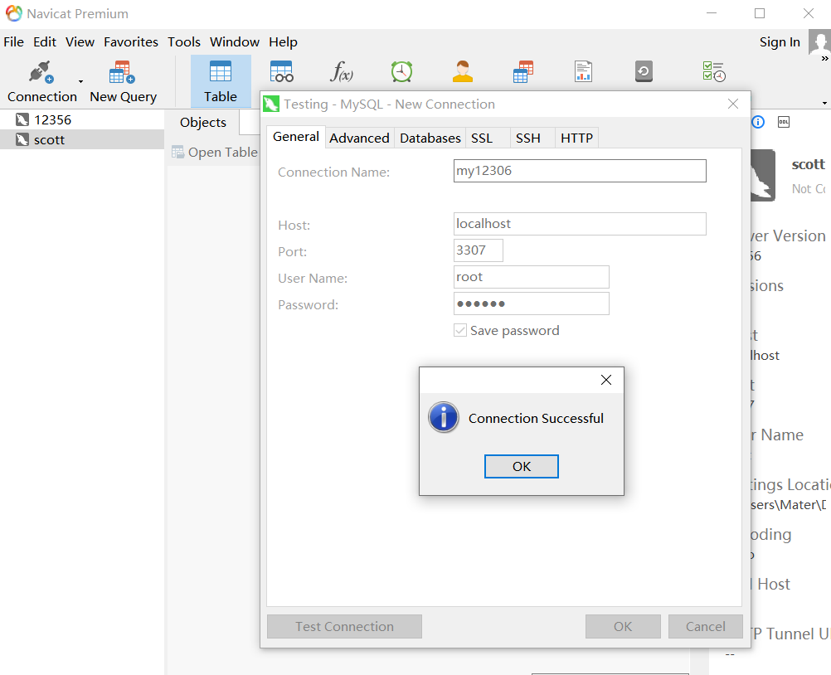This screenshot has width=831, height=675.
Task: Click OK in Connection Successful dialog
Action: [522, 466]
